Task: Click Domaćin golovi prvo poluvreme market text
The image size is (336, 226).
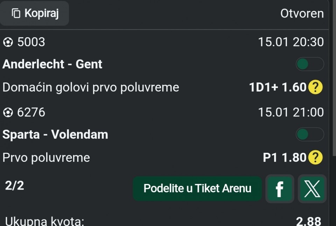Action: [91, 87]
